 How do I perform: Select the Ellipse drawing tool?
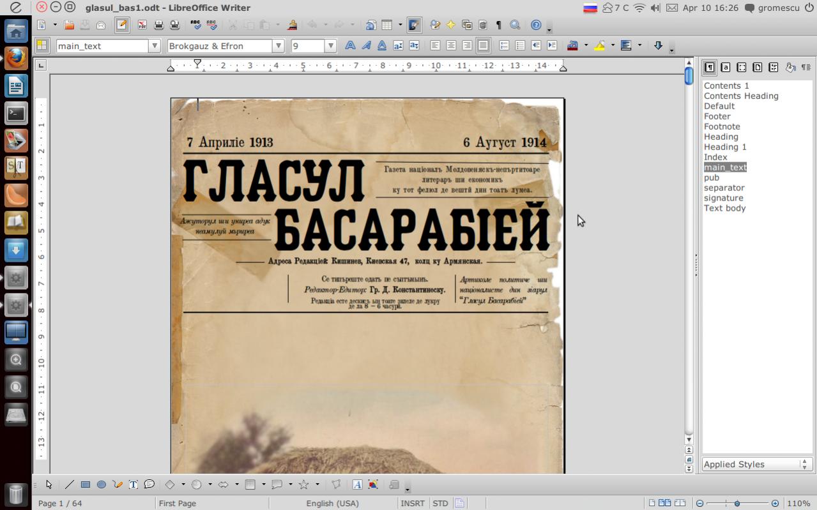(101, 484)
